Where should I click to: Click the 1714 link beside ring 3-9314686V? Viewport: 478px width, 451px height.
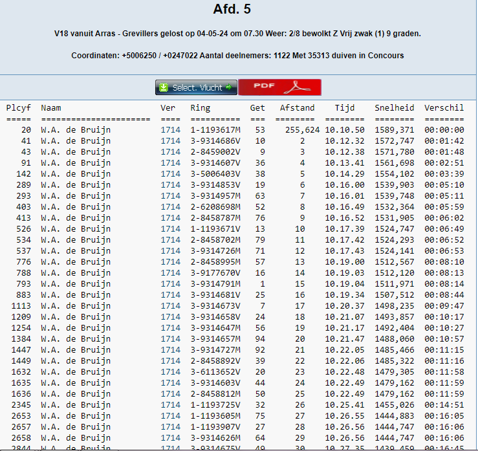[170, 141]
